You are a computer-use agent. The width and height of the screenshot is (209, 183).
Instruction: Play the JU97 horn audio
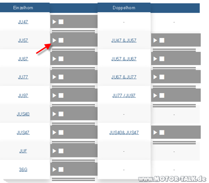(x=54, y=96)
